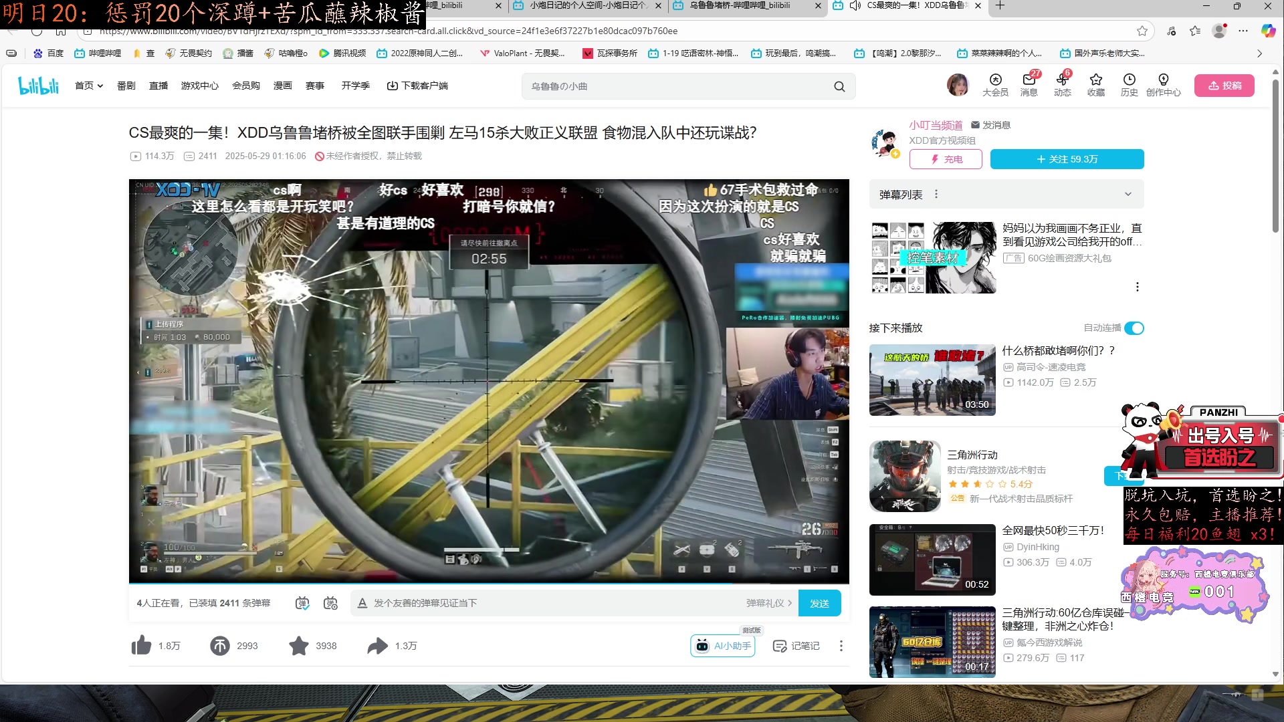Open 下载客户端 link
The width and height of the screenshot is (1284, 722).
pos(417,86)
